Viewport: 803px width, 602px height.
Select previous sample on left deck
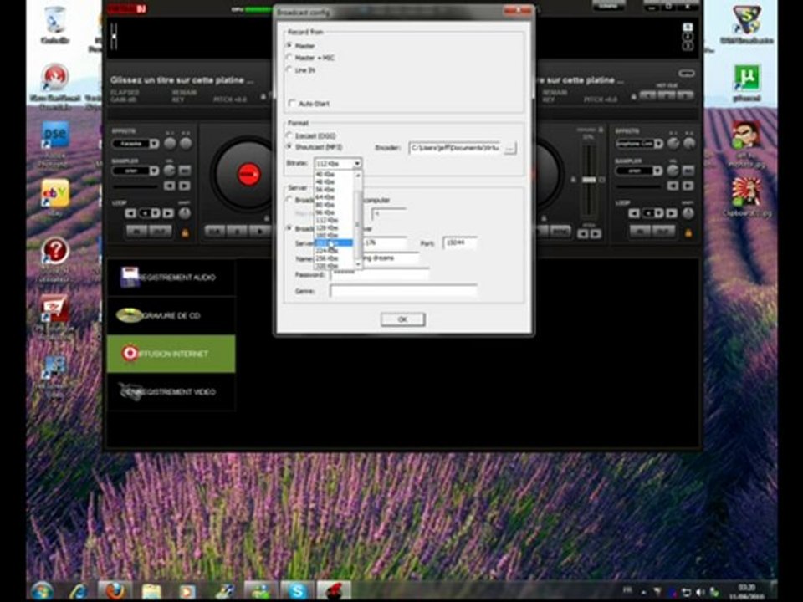click(x=170, y=186)
